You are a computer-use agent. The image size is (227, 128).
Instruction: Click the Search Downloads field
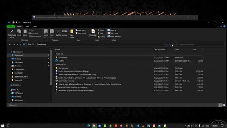tap(199, 44)
